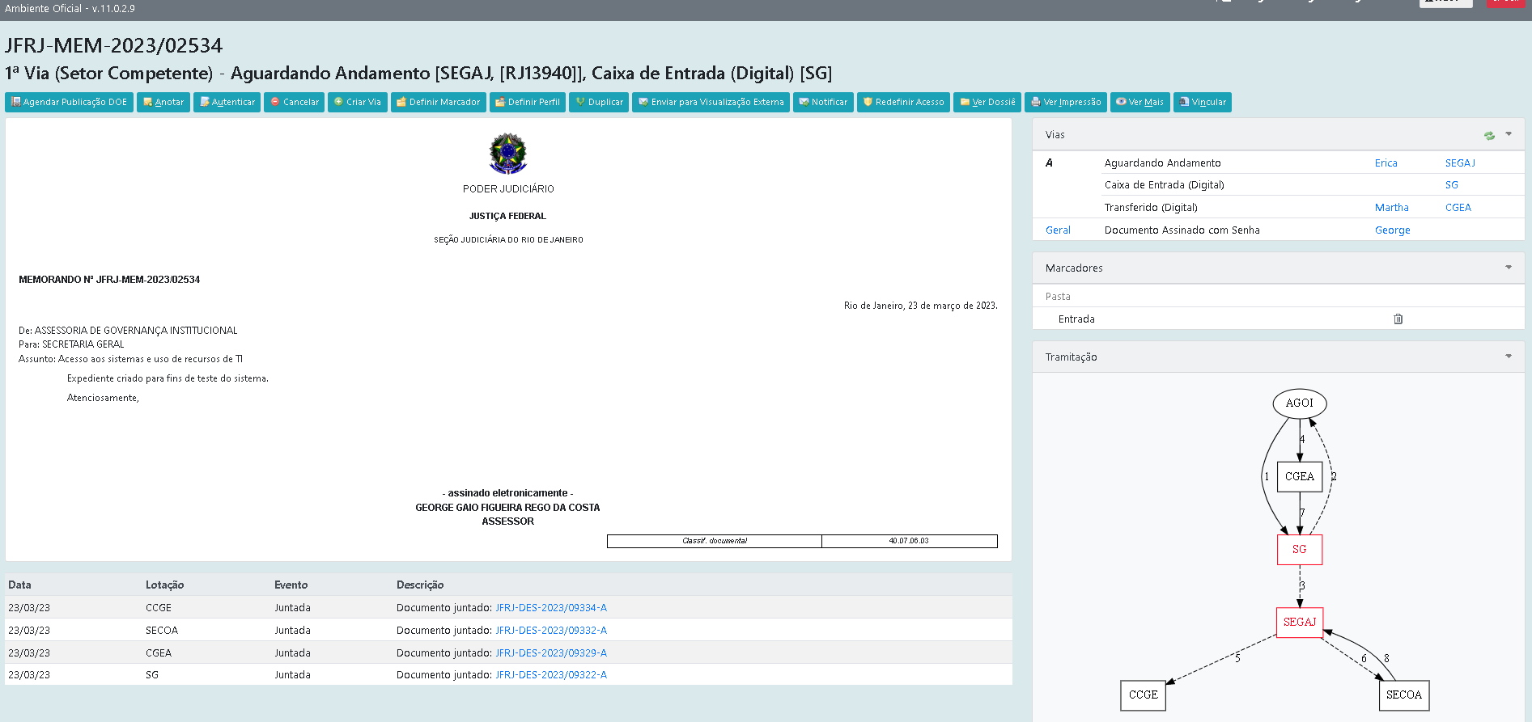Click the Definir Marcador button
The height and width of the screenshot is (722, 1532).
click(439, 102)
